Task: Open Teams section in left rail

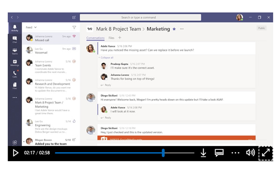Action: tap(15, 51)
